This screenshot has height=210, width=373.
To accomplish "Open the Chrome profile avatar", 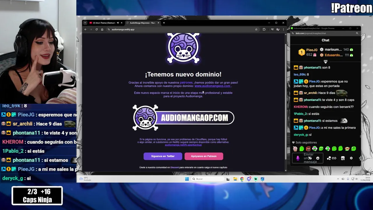I will pyautogui.click(x=278, y=29).
